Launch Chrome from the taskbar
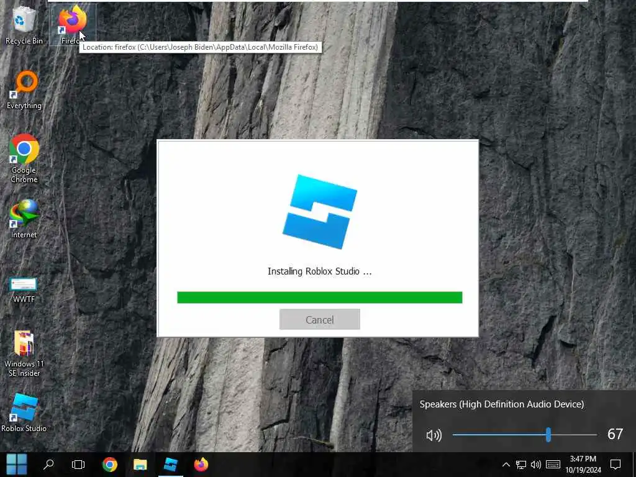 click(110, 465)
